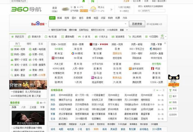Toggle the 开启 switch right of the tab bar

pyautogui.click(x=162, y=37)
